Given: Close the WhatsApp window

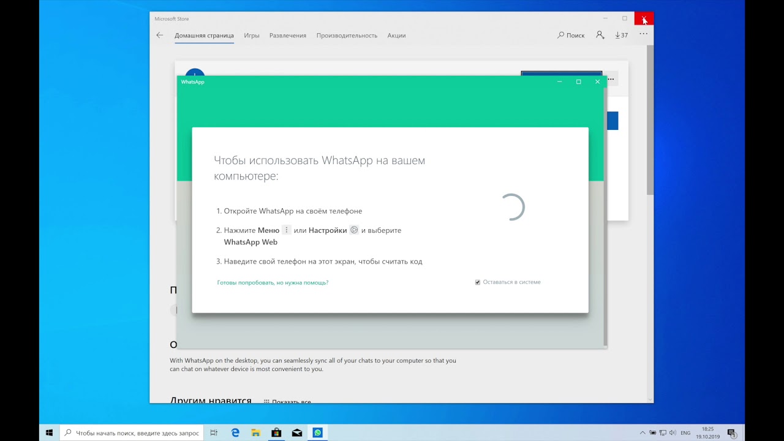Looking at the screenshot, I should pyautogui.click(x=597, y=81).
